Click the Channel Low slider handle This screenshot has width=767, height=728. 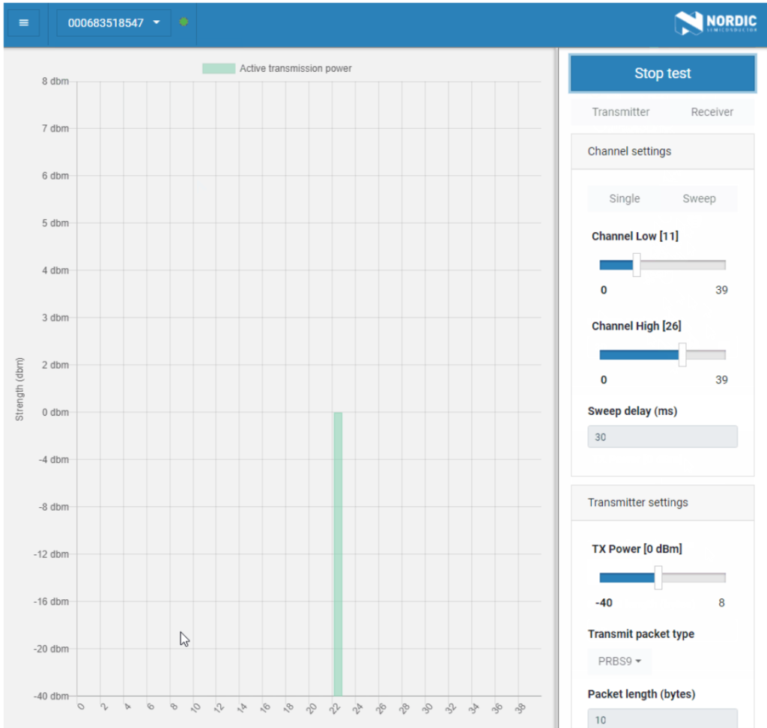click(x=636, y=265)
